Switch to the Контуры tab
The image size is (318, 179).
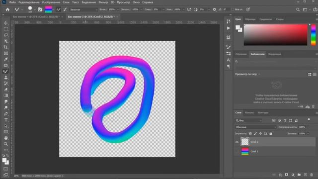tap(263, 113)
